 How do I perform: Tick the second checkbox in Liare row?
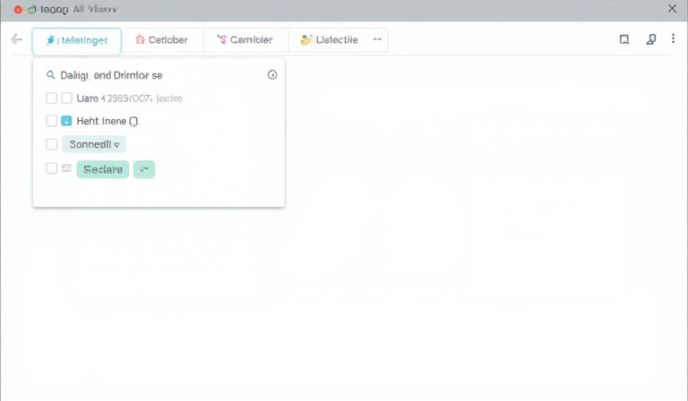66,98
